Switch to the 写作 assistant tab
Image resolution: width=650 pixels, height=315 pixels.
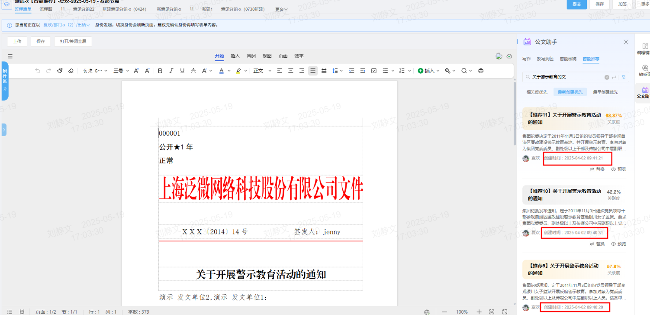[526, 58]
